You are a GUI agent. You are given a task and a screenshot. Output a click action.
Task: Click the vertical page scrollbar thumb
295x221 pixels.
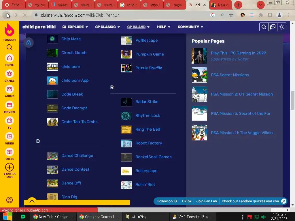point(292,100)
